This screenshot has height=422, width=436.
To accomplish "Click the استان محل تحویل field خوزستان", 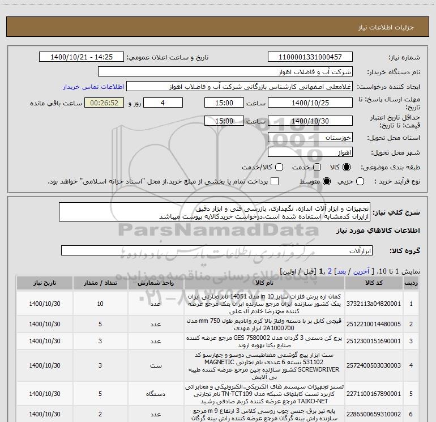I will pyautogui.click(x=310, y=137).
